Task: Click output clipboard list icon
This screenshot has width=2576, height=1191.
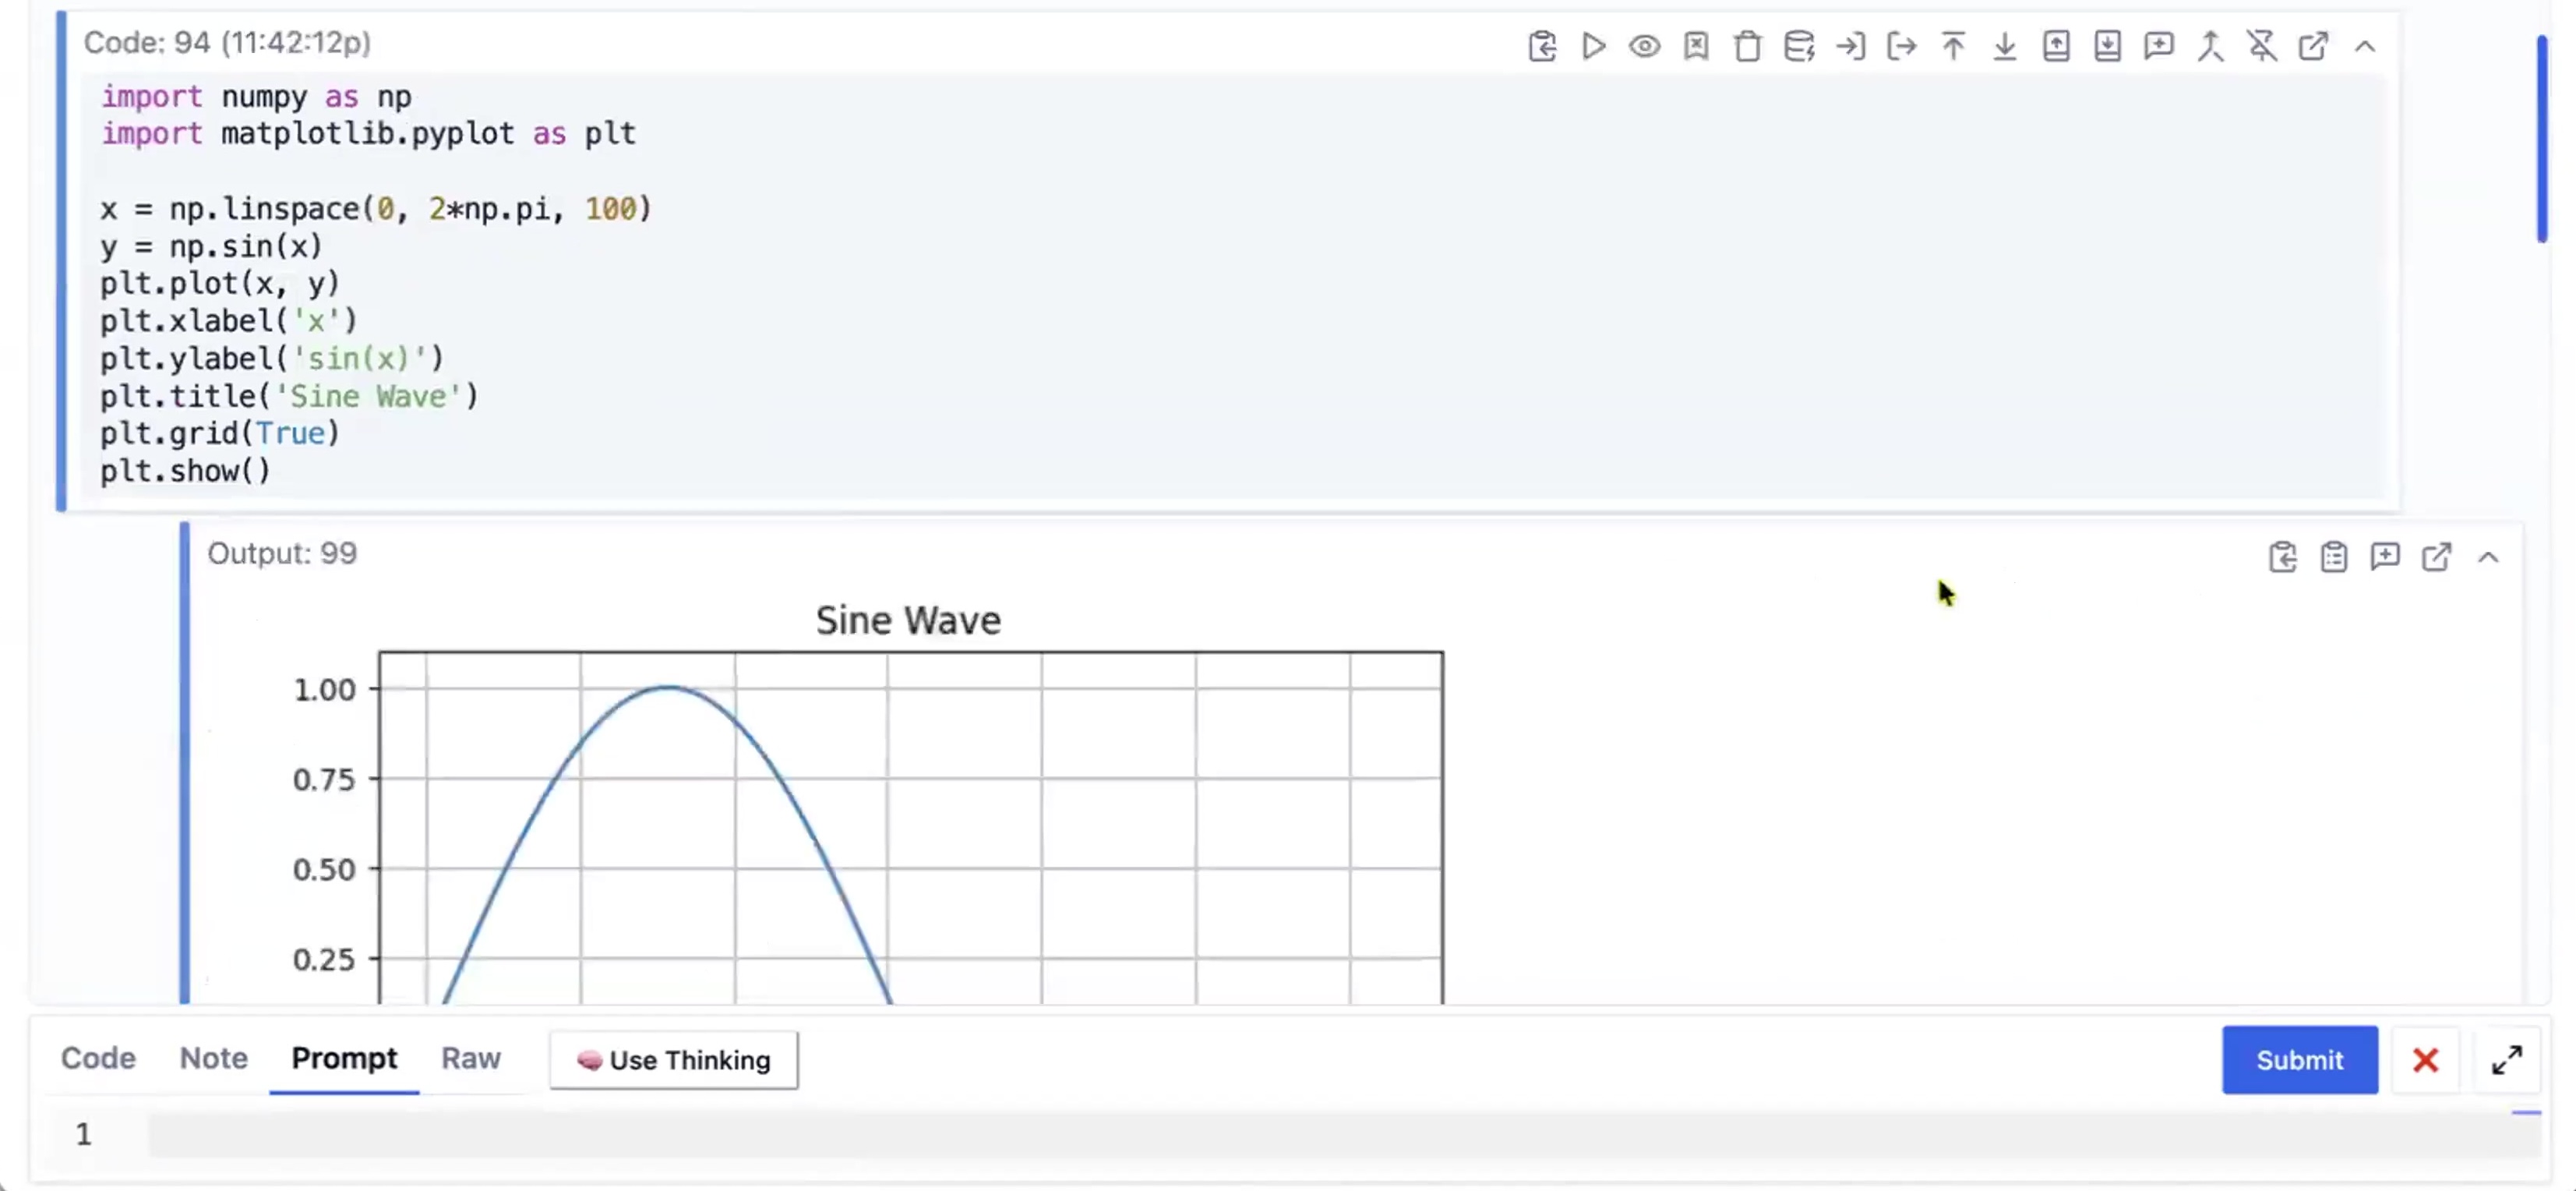Action: [x=2334, y=557]
